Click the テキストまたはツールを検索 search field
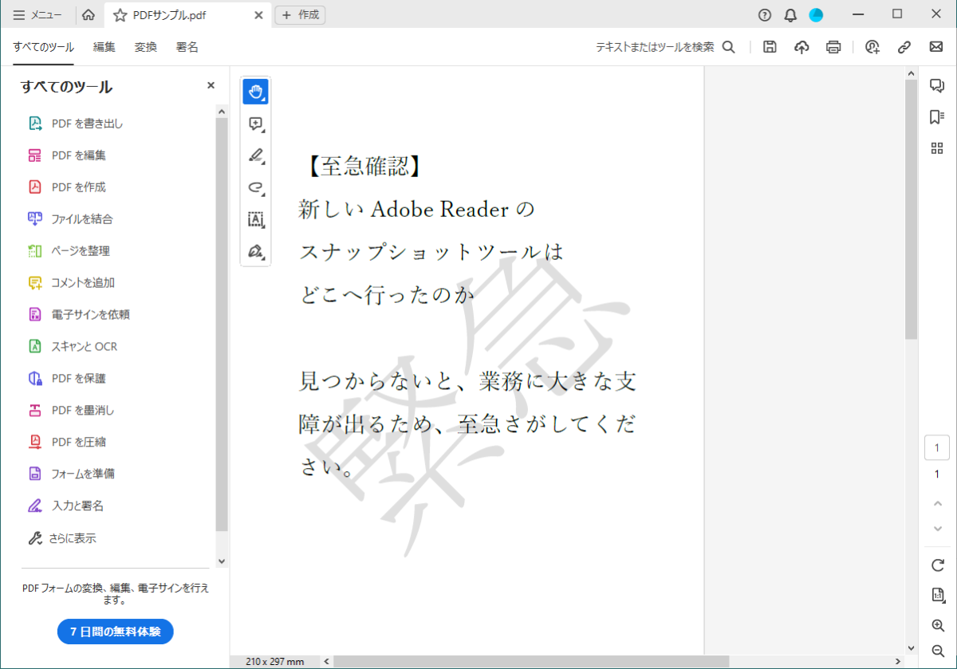 pyautogui.click(x=665, y=47)
